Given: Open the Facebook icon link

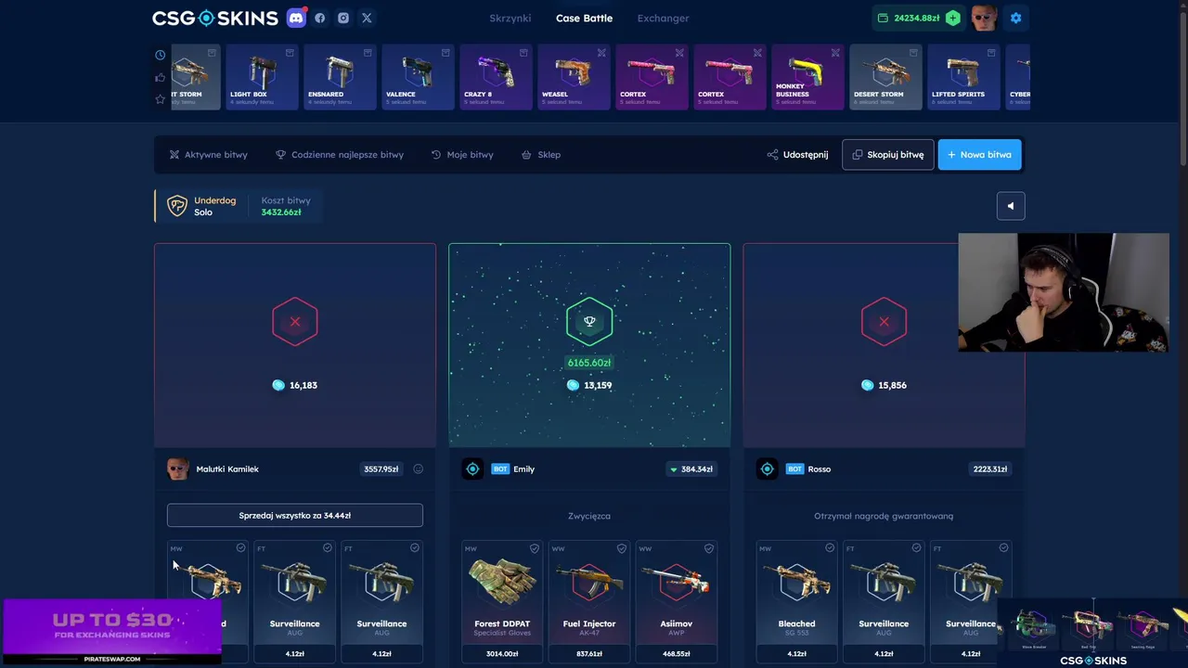Looking at the screenshot, I should point(320,18).
